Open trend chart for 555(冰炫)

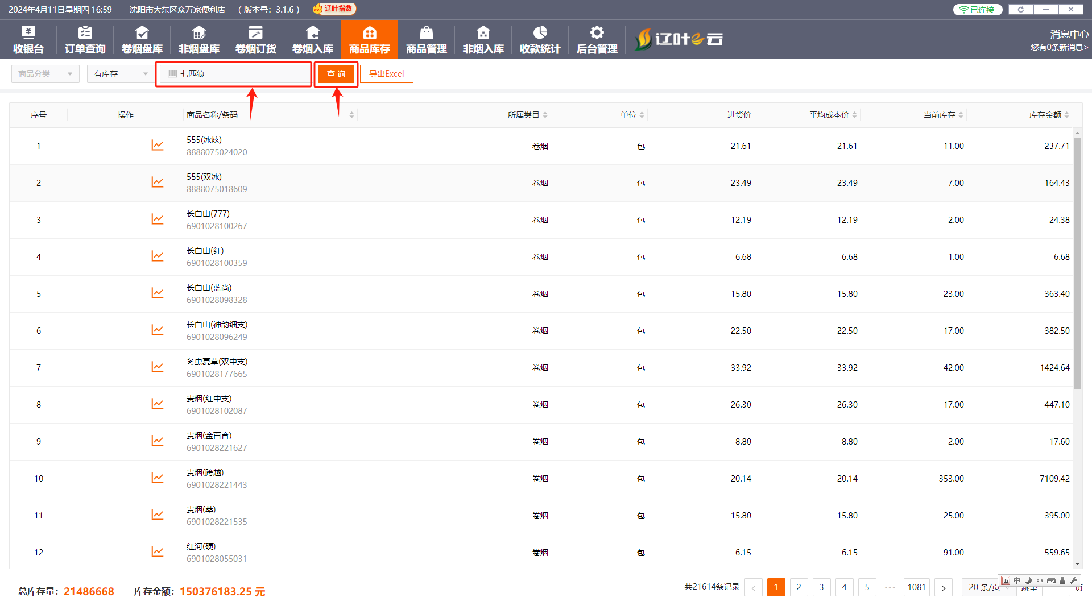(158, 146)
